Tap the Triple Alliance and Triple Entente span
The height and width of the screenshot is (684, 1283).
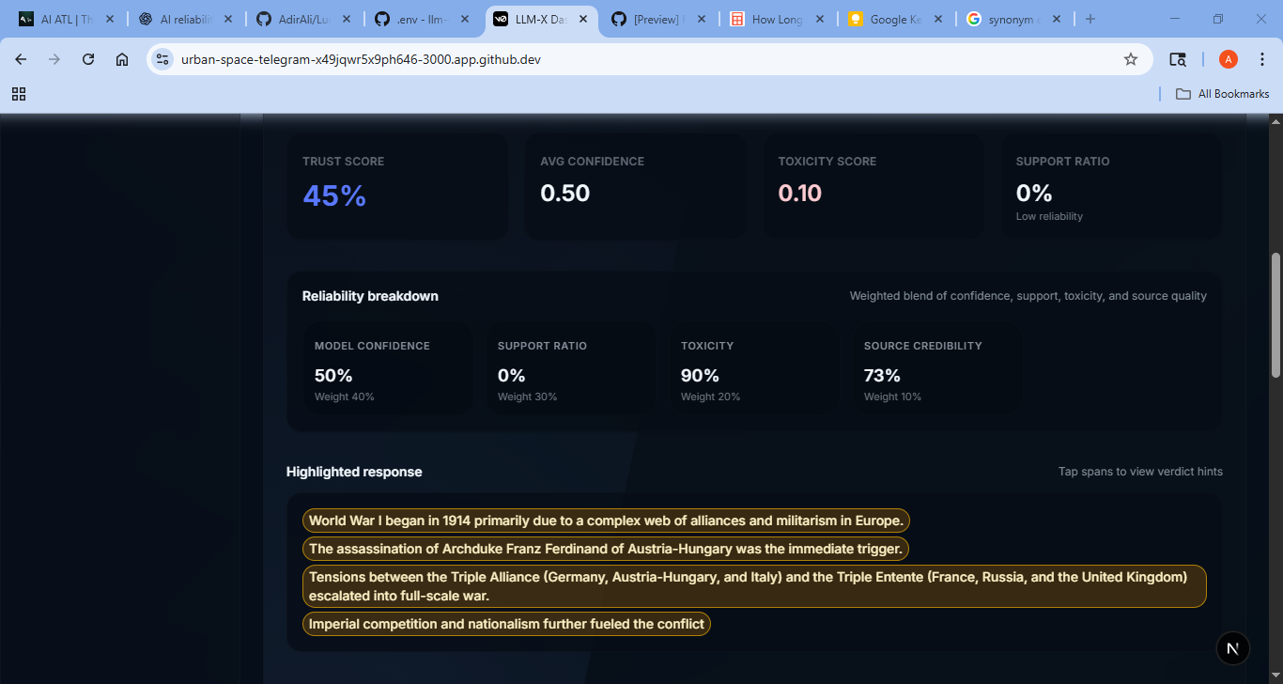coord(754,586)
